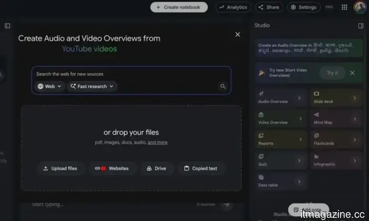Expand Mind Map options chevron
369x221 pixels.
(x=355, y=119)
